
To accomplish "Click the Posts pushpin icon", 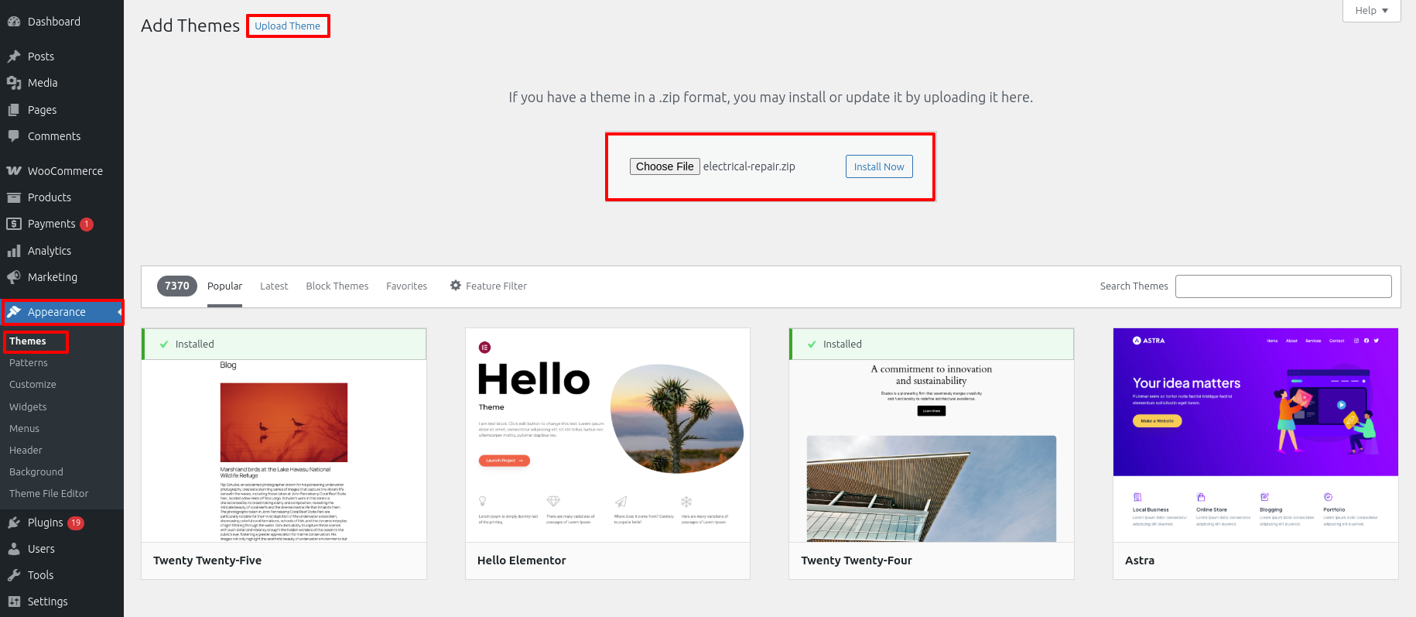I will pos(14,57).
